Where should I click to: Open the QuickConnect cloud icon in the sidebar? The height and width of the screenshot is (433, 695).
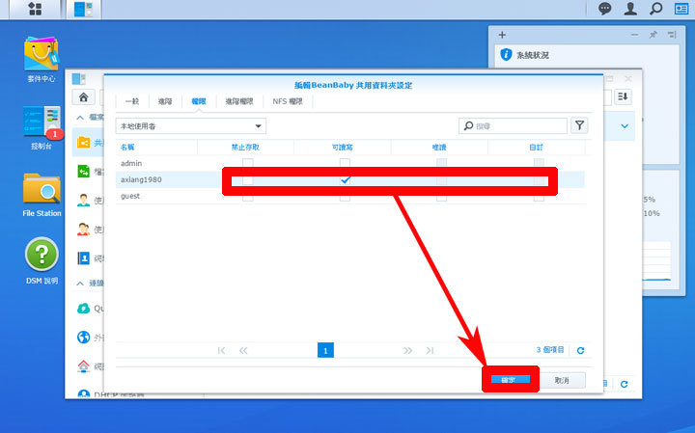point(83,309)
